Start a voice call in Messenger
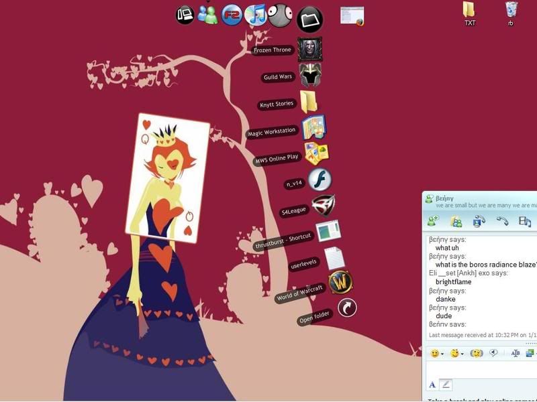537x402 pixels. (x=502, y=221)
